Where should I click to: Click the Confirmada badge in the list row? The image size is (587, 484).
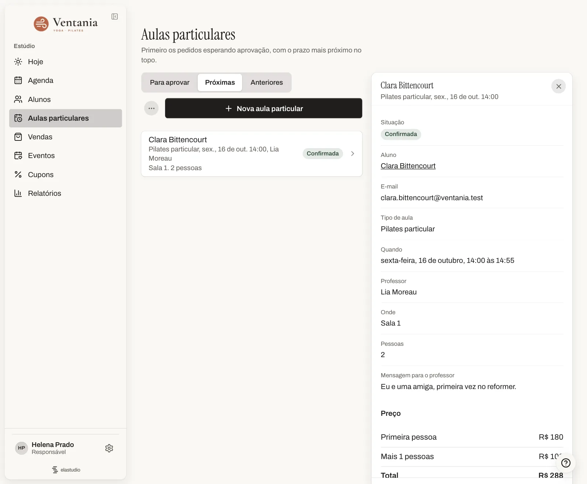click(322, 154)
